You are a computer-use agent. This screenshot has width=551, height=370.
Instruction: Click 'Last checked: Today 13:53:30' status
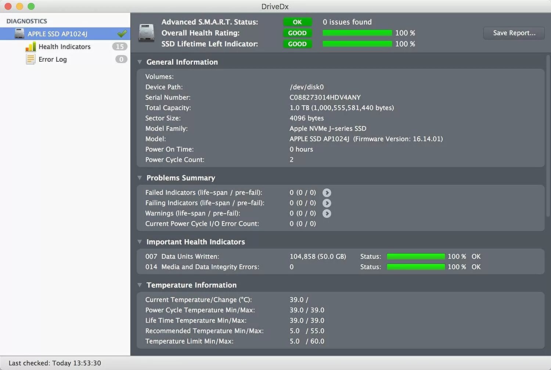pyautogui.click(x=55, y=363)
